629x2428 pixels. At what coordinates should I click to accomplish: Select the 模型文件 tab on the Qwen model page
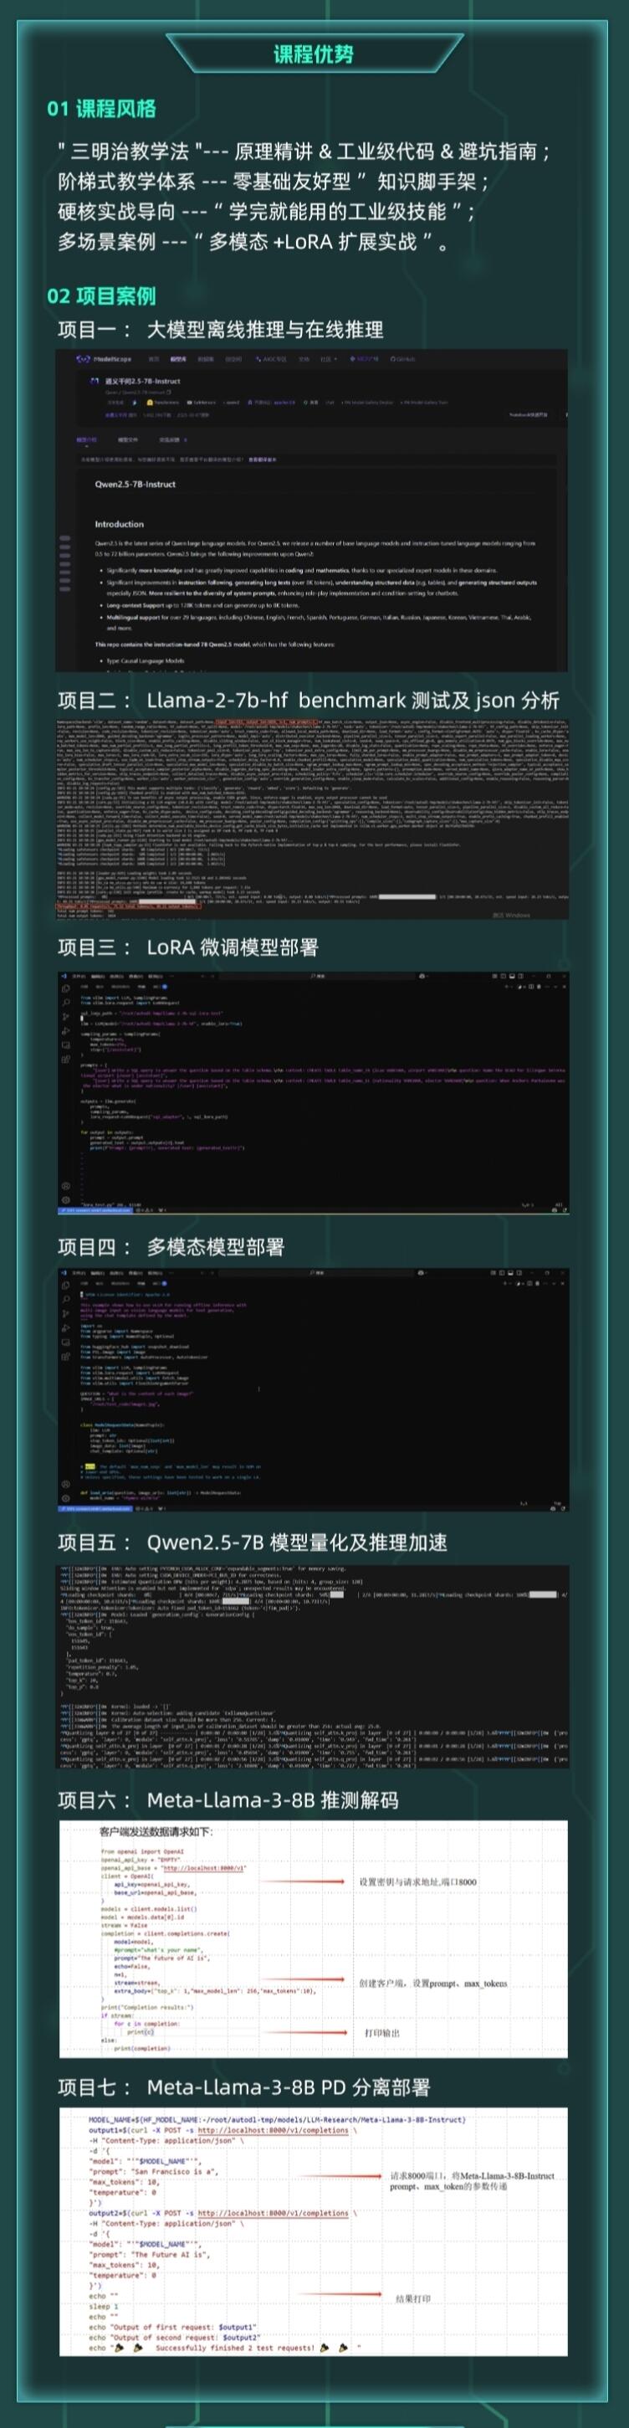pyautogui.click(x=128, y=439)
